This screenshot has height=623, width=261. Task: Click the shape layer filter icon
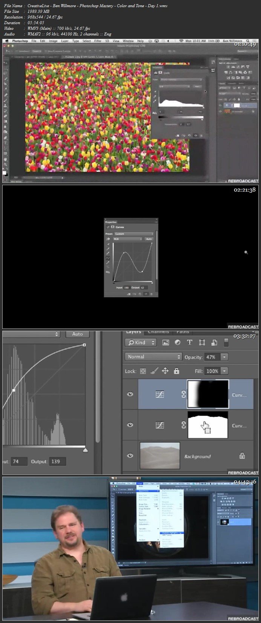(202, 342)
